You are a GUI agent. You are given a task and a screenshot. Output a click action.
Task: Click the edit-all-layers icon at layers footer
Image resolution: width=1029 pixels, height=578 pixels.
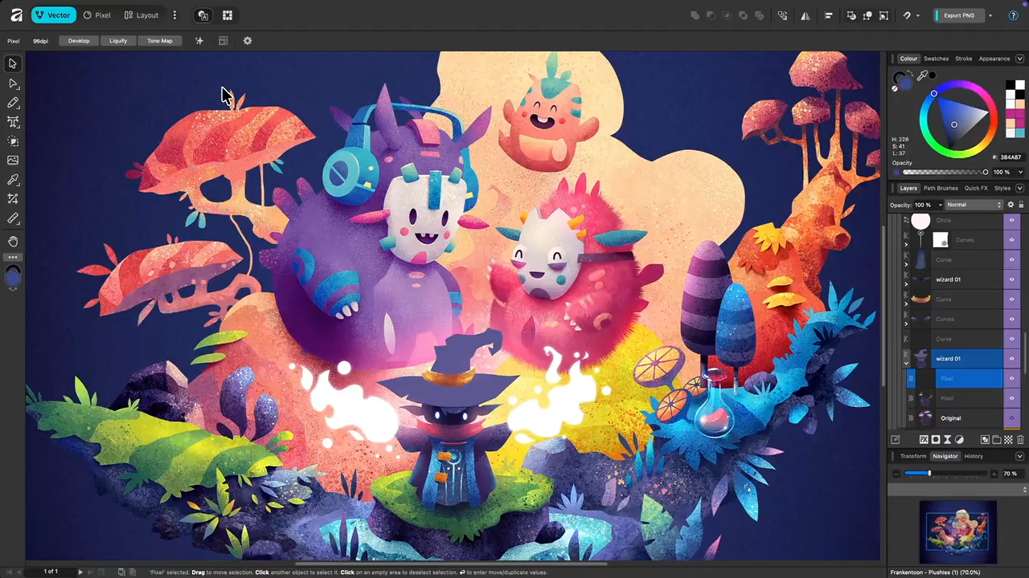[896, 439]
